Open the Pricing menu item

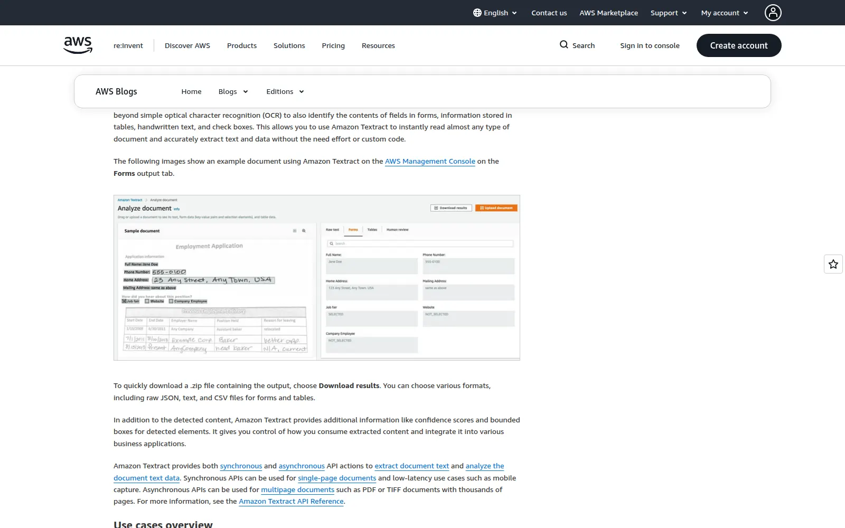[x=333, y=45]
